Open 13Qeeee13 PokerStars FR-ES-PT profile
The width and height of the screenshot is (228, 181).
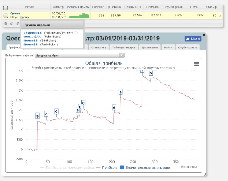[x=33, y=33]
